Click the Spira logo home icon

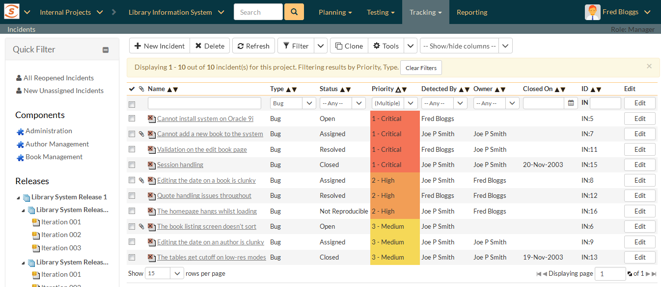12,12
